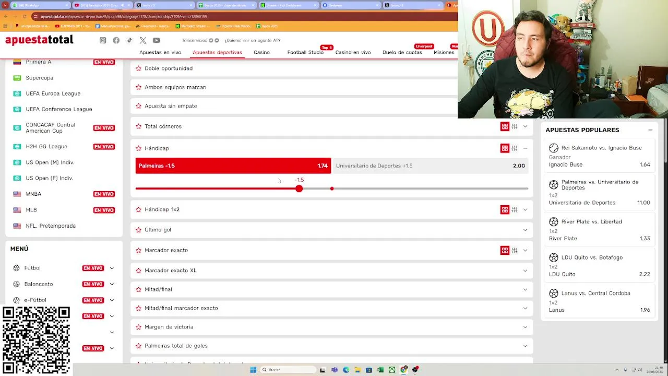Bet on Palmeiras -1.5 at 1.74

pyautogui.click(x=233, y=166)
